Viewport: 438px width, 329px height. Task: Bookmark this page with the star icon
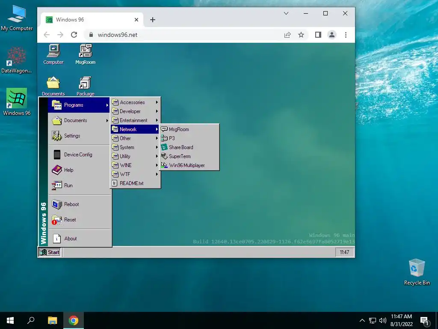pyautogui.click(x=301, y=35)
